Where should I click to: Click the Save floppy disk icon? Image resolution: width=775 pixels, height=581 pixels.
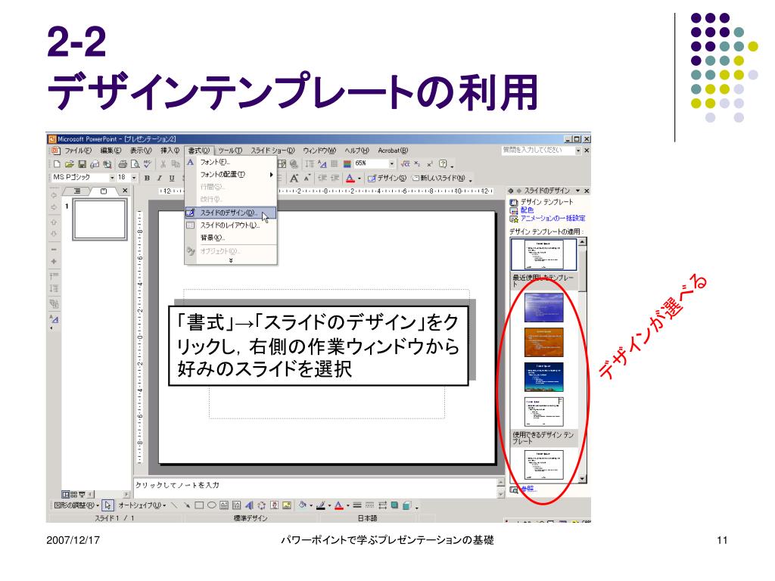point(82,164)
